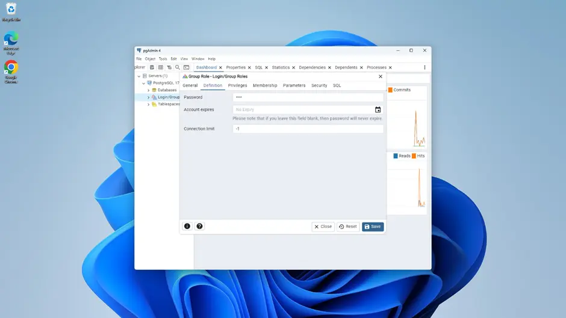Toggle the orange Hits legend swatch
The width and height of the screenshot is (566, 318).
tap(414, 156)
